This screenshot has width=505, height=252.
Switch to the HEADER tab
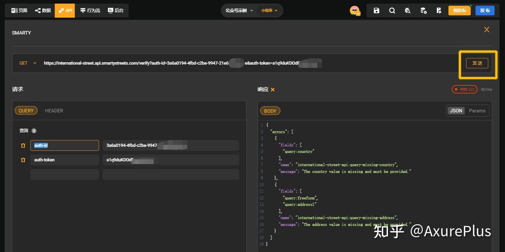54,111
